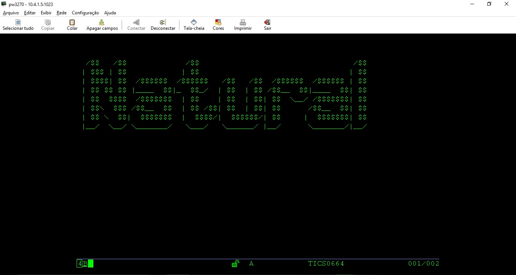The image size is (516, 275).
Task: Open the Arquivo menu
Action: 11,12
